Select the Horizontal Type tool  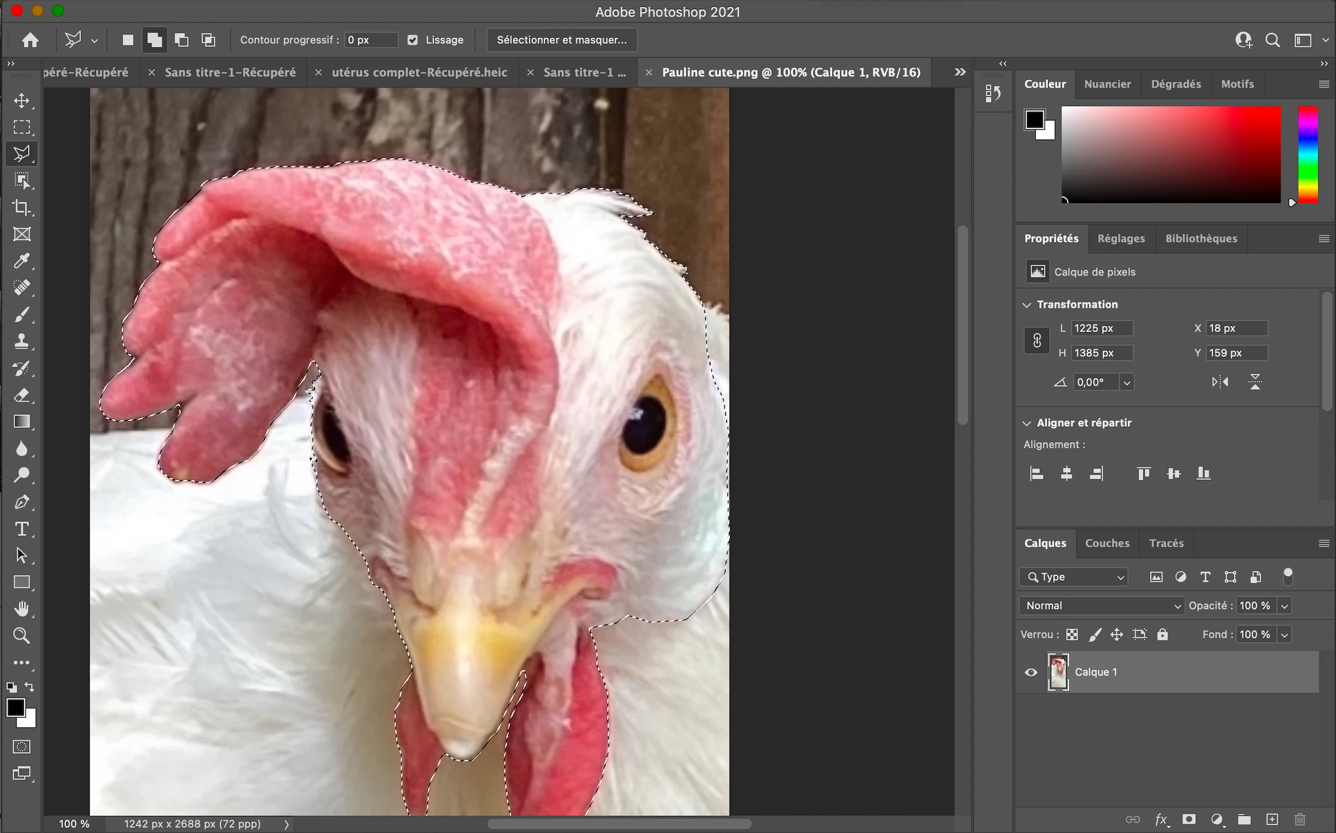22,529
